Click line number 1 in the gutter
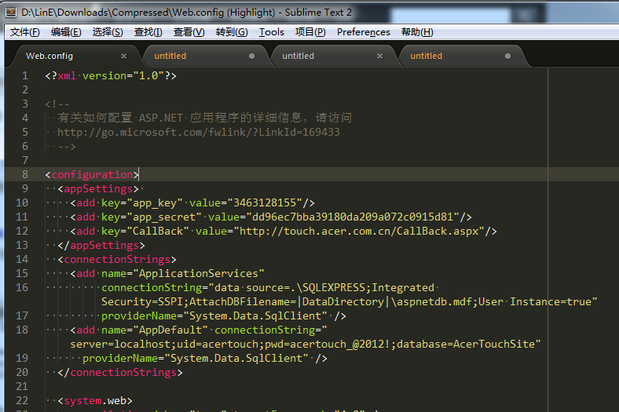Image resolution: width=619 pixels, height=412 pixels. pyautogui.click(x=25, y=75)
